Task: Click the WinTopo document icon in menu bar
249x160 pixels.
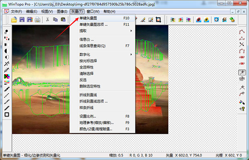Action: [6, 12]
